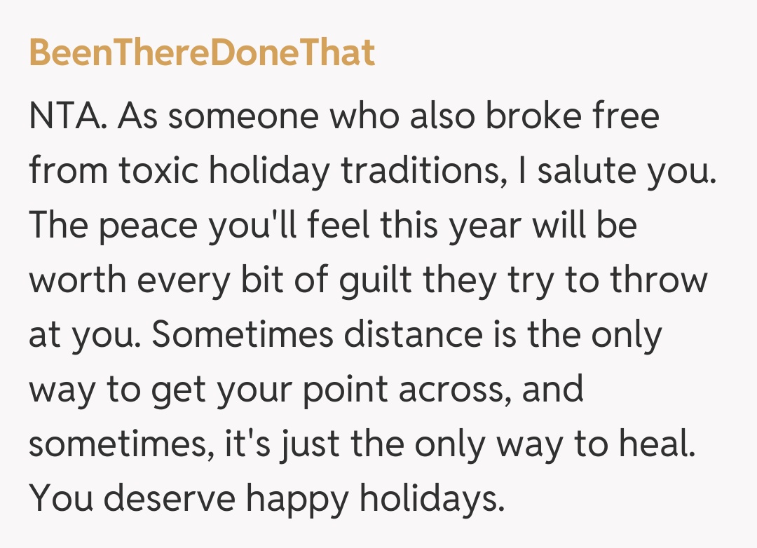Click the phrase 'broke free'
Viewport: 757px width, 548px height.
(573, 116)
